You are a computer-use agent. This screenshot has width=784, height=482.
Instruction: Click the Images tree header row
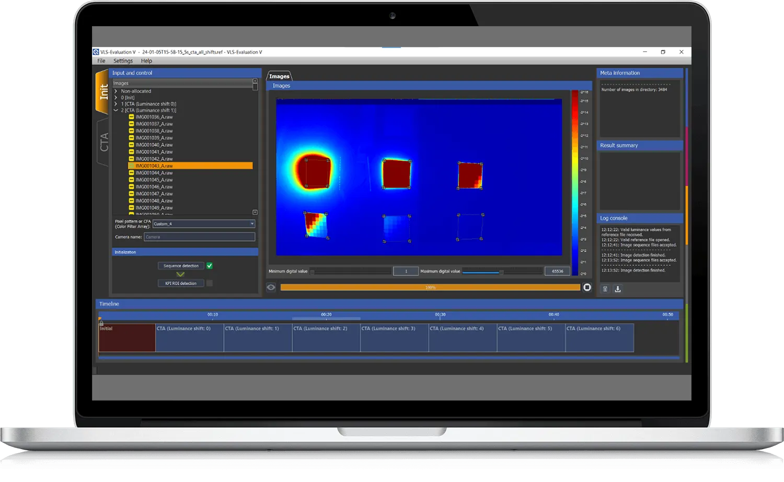tap(182, 83)
